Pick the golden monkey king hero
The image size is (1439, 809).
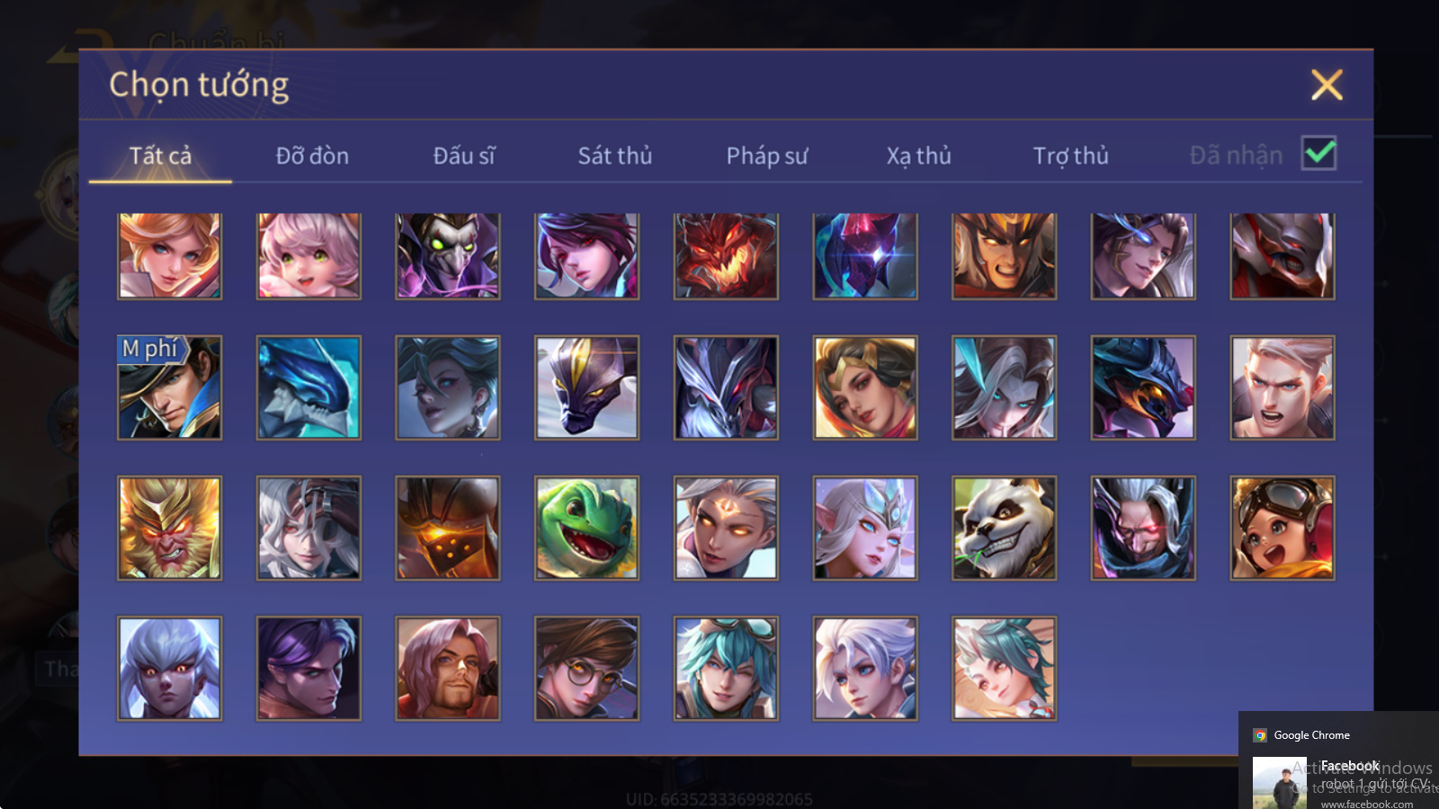169,528
